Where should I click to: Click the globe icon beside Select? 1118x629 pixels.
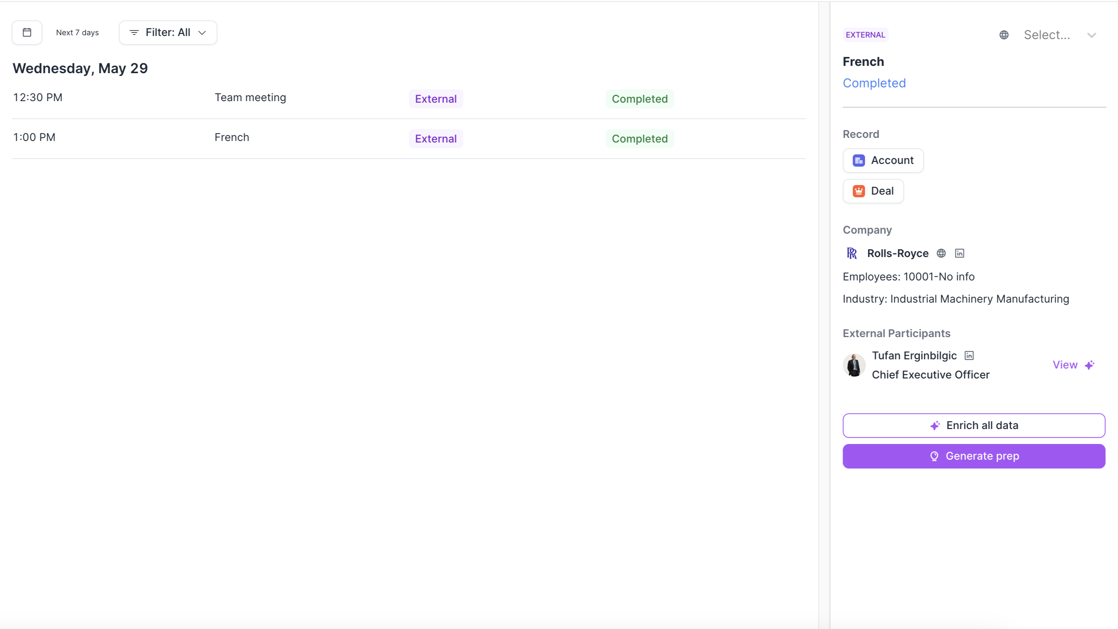tap(1003, 35)
